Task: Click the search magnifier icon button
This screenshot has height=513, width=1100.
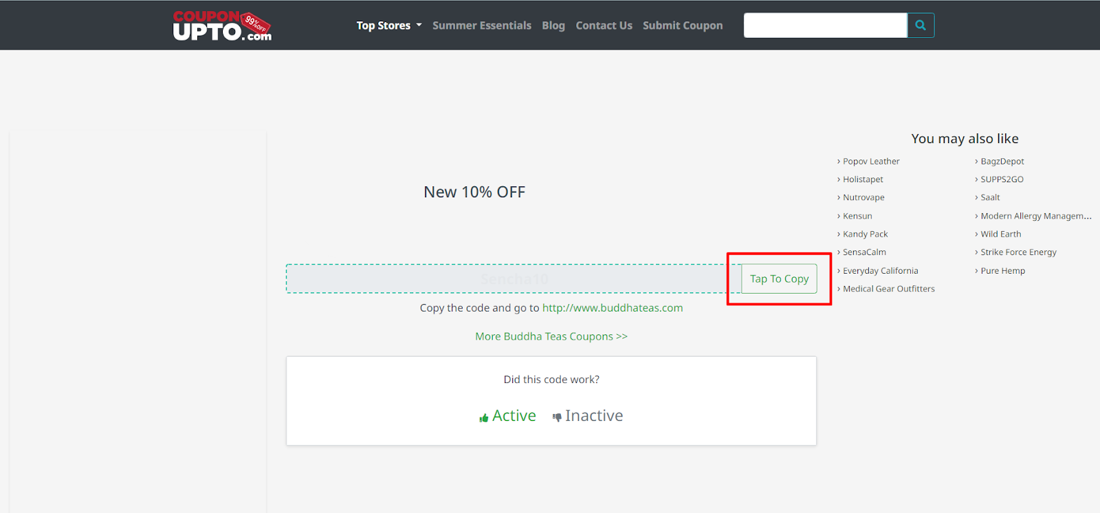Action: click(921, 25)
